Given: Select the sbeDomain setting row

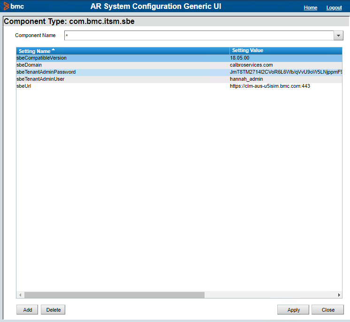Looking at the screenshot, I should (x=179, y=65).
